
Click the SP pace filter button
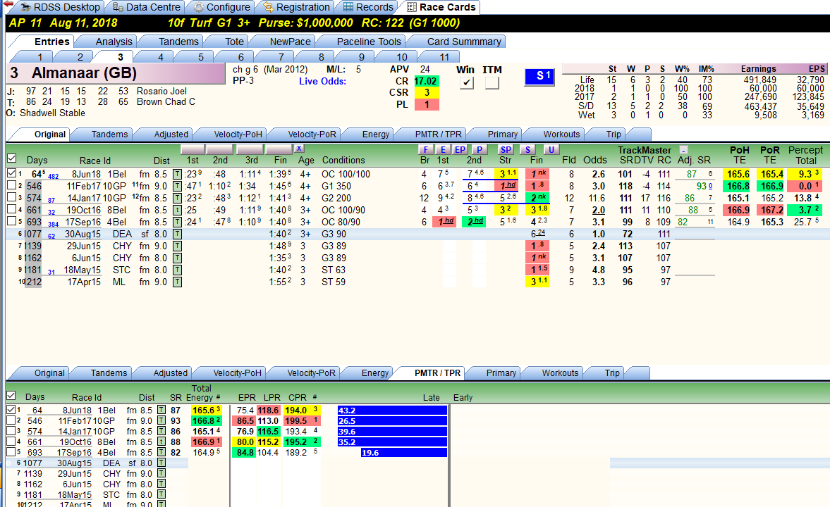[506, 149]
